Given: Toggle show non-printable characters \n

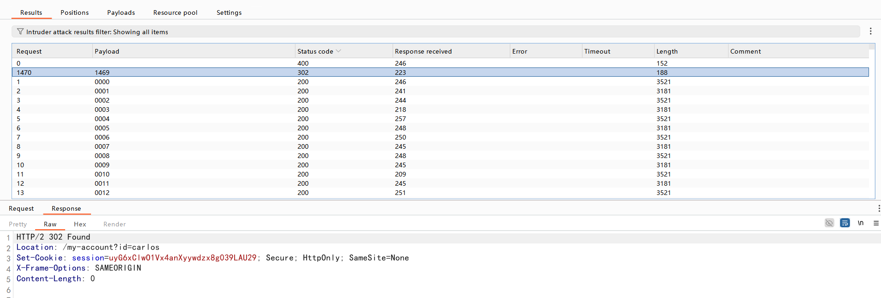Looking at the screenshot, I should pyautogui.click(x=860, y=223).
